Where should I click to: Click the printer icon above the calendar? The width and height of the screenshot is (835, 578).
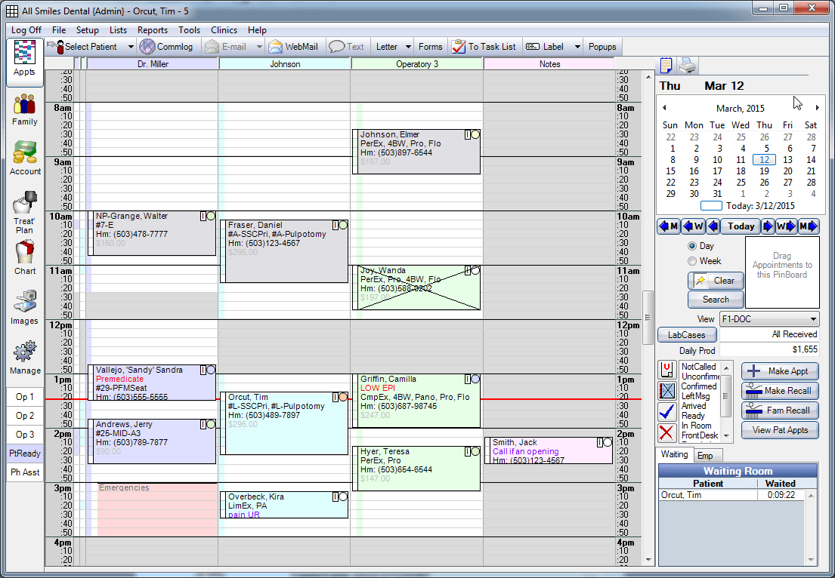(x=688, y=66)
